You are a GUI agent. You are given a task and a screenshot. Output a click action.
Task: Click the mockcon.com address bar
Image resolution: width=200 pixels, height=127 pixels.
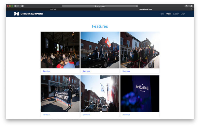coord(100,6)
